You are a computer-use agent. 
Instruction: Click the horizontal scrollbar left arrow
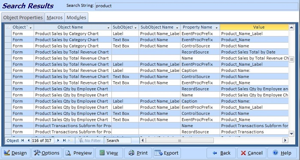point(143,141)
